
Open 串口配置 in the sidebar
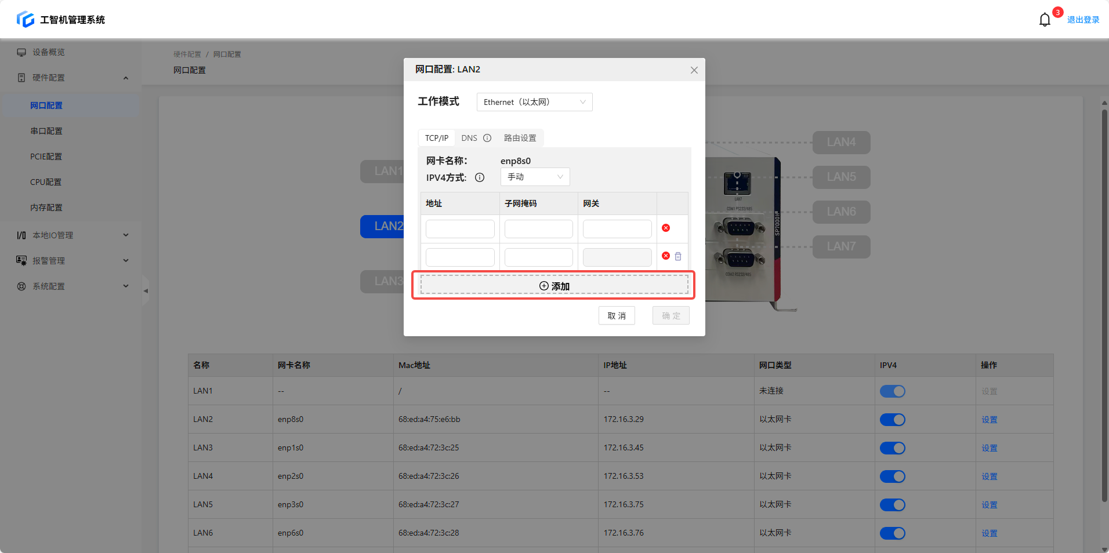click(x=46, y=131)
